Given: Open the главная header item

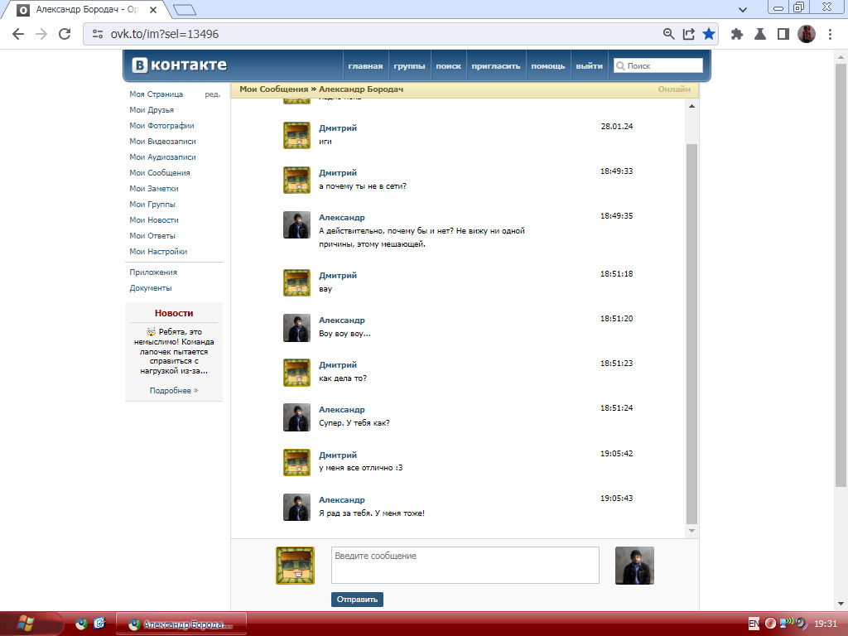Looking at the screenshot, I should tap(365, 66).
